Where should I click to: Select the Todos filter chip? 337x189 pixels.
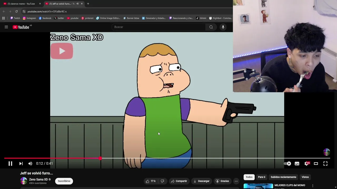coord(249,177)
